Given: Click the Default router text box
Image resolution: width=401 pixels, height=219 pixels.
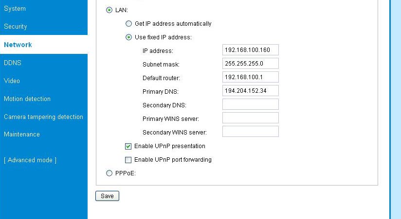Looking at the screenshot, I should (250, 77).
